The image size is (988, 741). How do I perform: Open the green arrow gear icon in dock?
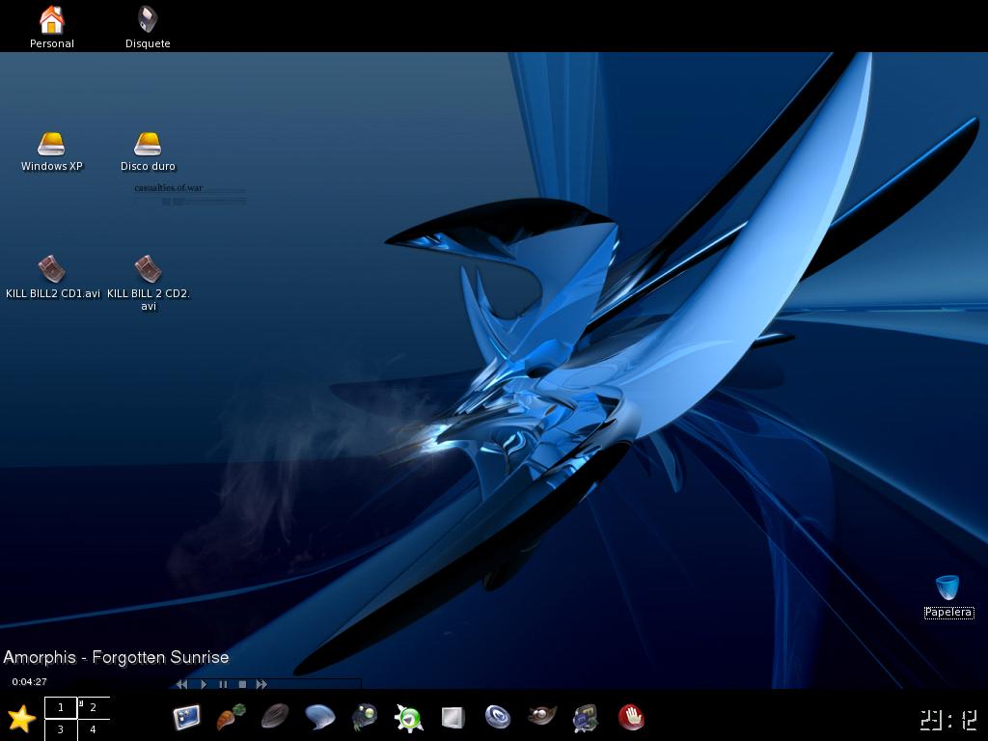(x=409, y=717)
